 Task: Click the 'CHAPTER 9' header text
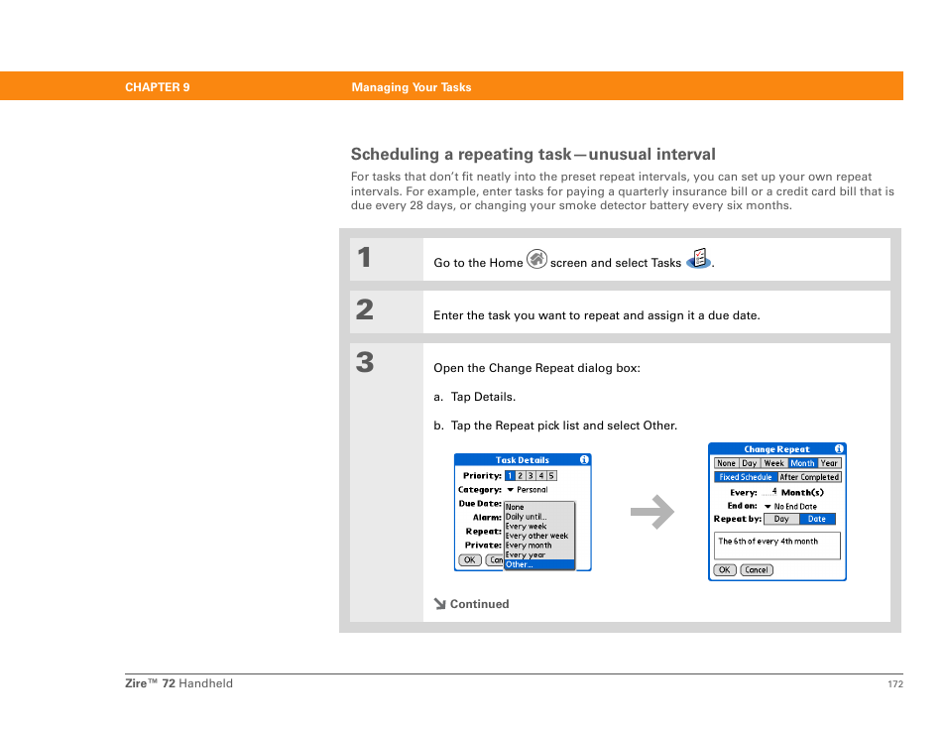(x=158, y=87)
